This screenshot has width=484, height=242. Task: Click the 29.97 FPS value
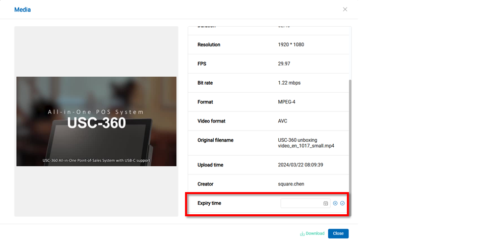pyautogui.click(x=284, y=64)
